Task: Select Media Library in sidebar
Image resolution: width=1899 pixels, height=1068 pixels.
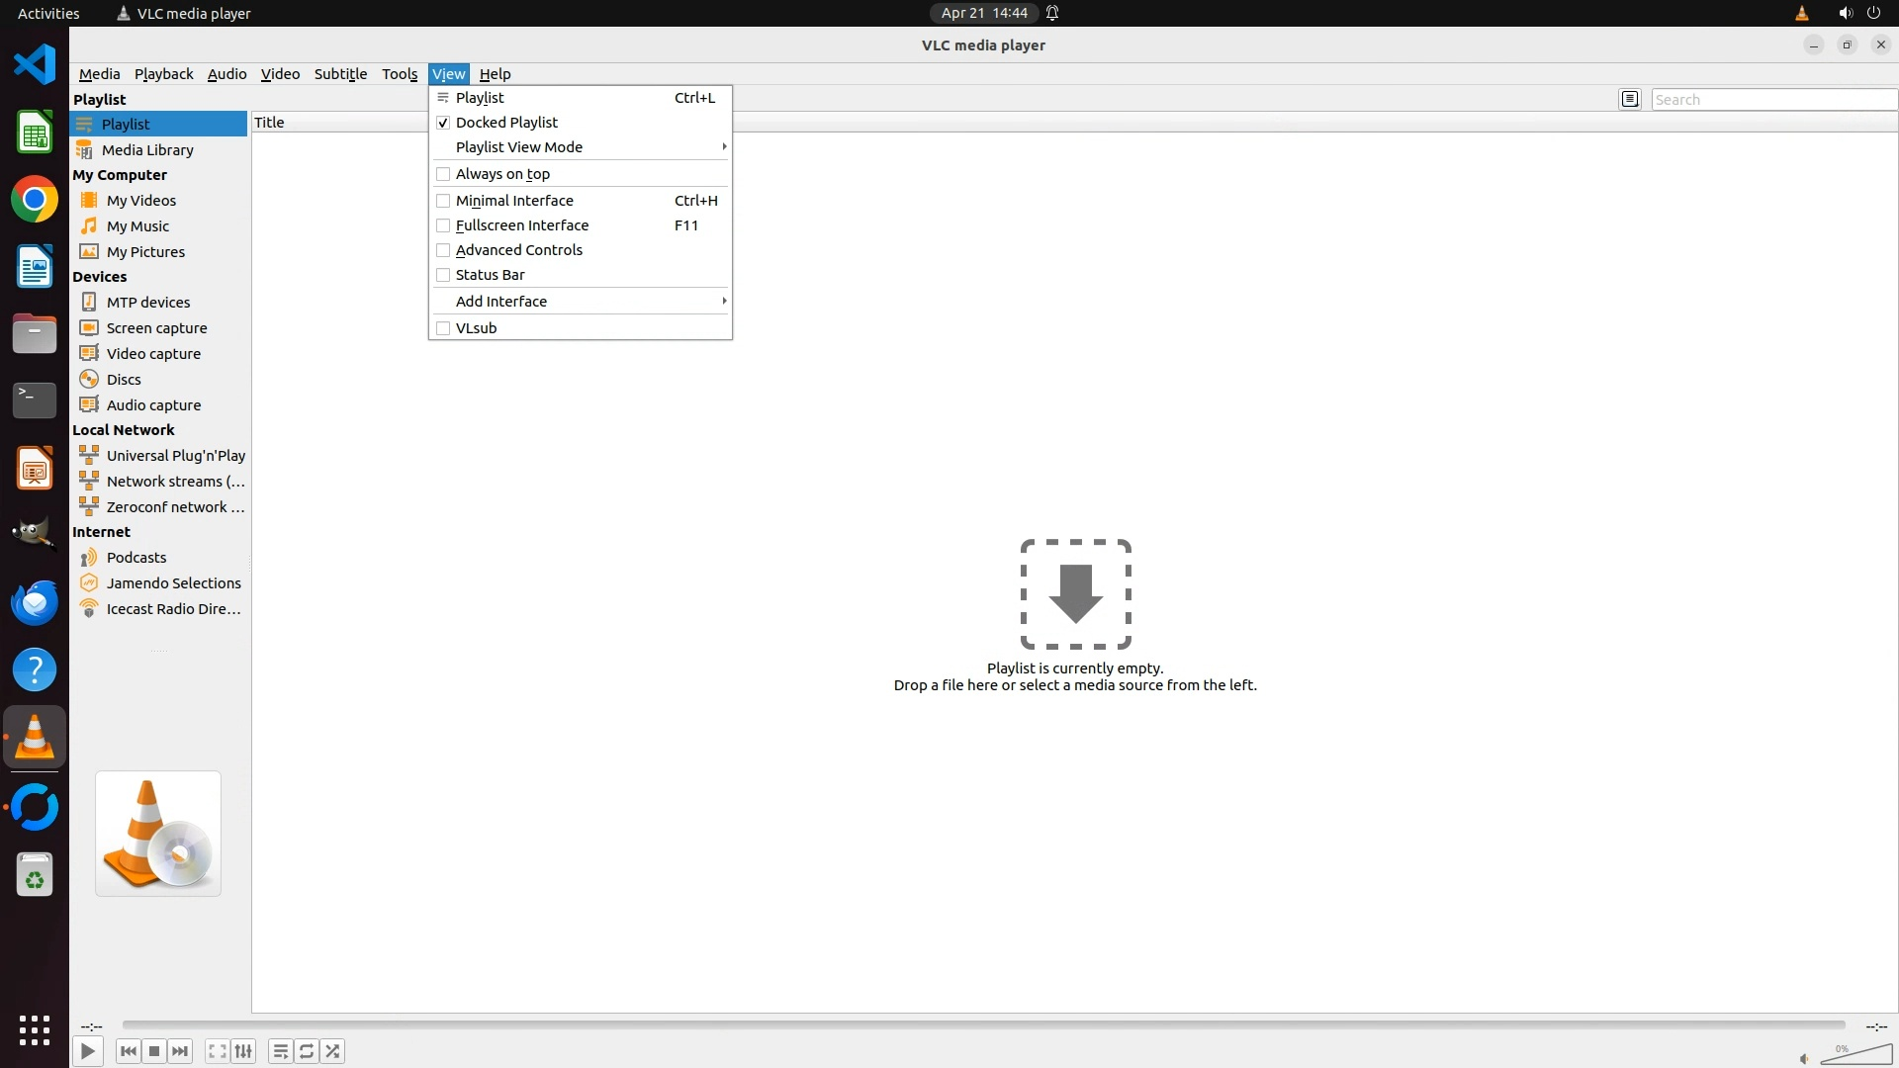Action: (x=147, y=150)
